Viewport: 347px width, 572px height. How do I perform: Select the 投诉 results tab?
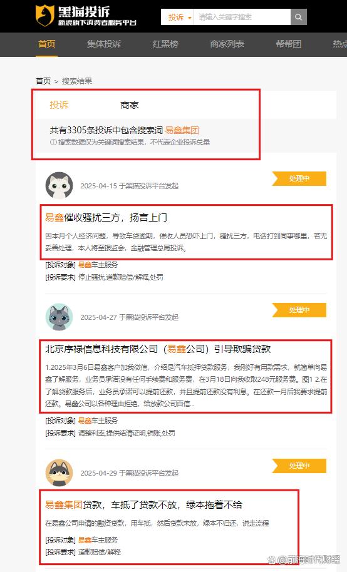pos(59,105)
